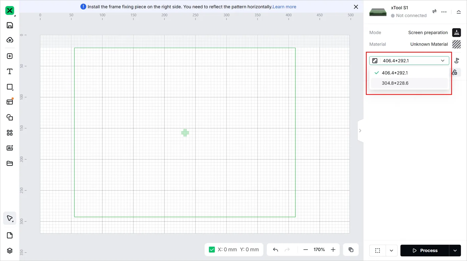Screen dimensions: 467x261
Task: Click the Y: 0 mm coordinate value
Action: [250, 250]
